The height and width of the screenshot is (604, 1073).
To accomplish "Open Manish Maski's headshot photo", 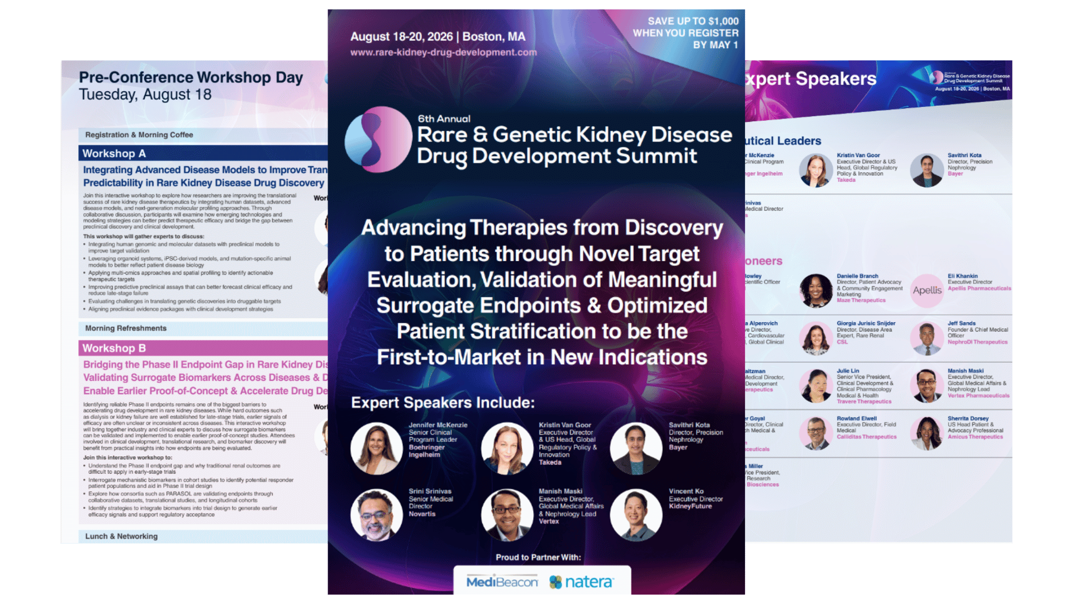I will (x=506, y=514).
